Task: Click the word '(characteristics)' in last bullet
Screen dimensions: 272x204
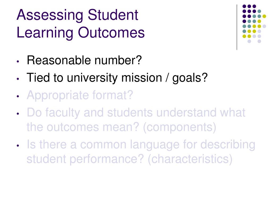Action: [x=190, y=159]
